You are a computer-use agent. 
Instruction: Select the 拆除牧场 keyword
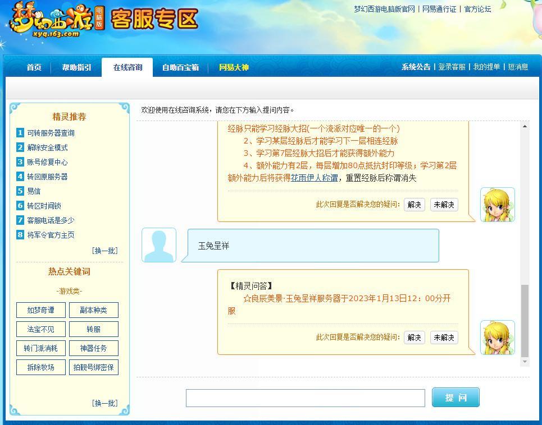point(41,367)
